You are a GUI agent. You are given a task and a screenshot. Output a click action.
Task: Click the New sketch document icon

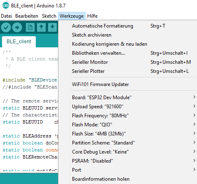click(x=30, y=28)
